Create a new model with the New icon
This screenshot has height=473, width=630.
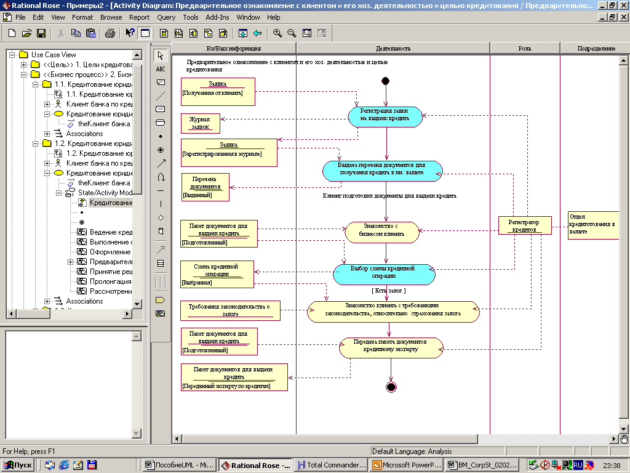coord(12,33)
